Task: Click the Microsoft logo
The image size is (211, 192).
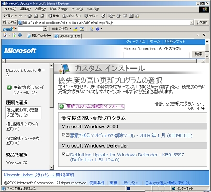Action: point(20,51)
